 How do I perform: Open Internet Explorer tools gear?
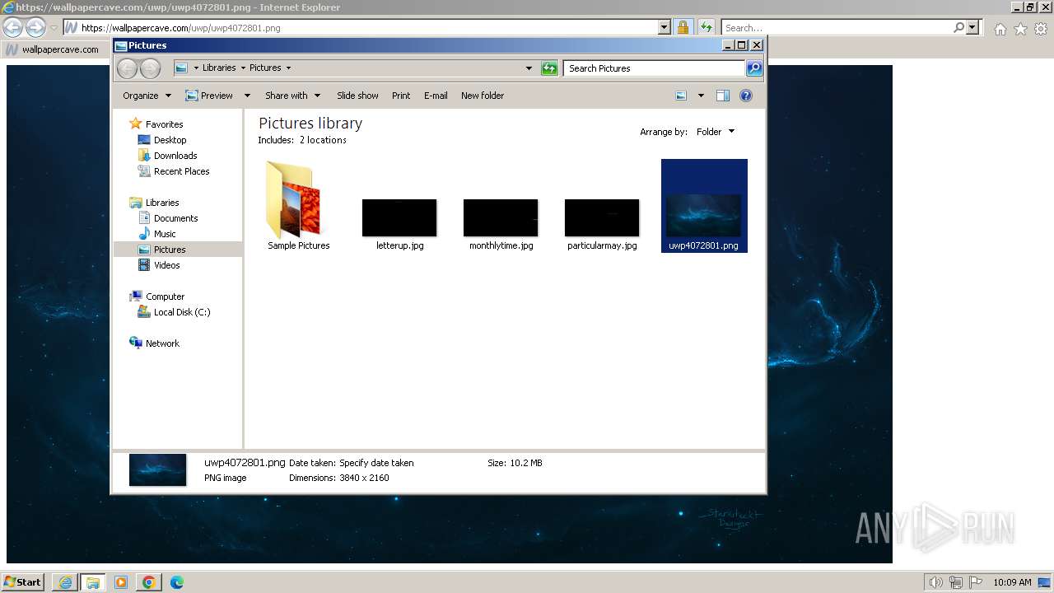point(1041,29)
